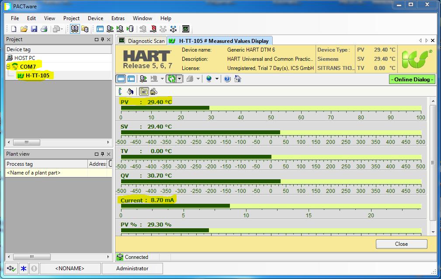Click the paint bucket color icon
Image resolution: width=441 pixels, height=279 pixels.
pyautogui.click(x=130, y=91)
